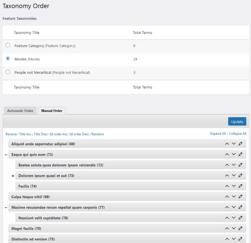Click the Update button

pos(237,122)
